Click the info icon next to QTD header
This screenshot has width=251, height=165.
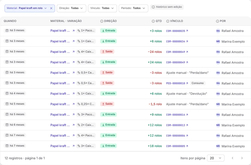pyautogui.click(x=153, y=21)
